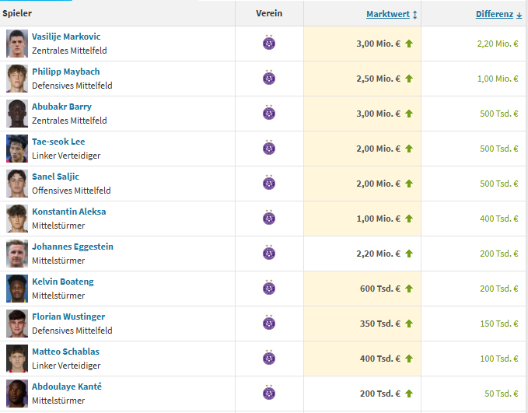Select the 2,20 Mio. € difference value
The image size is (528, 413).
coord(498,44)
